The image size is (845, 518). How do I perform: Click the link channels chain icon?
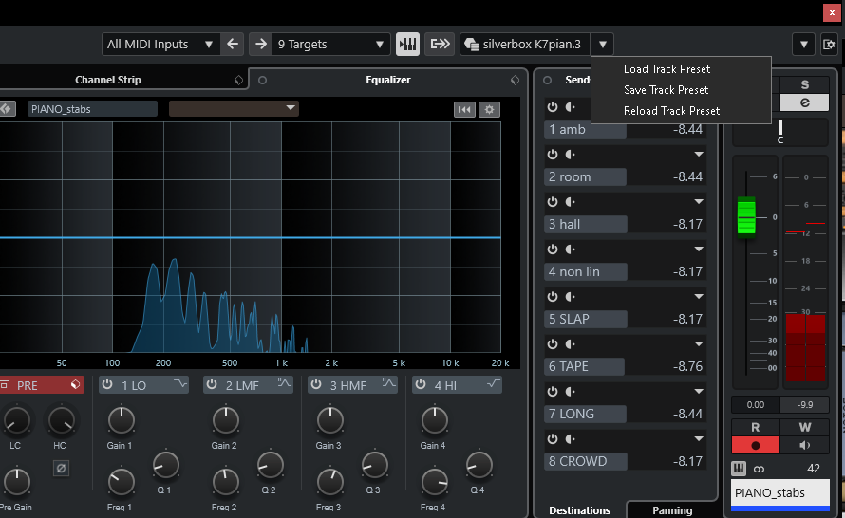pyautogui.click(x=759, y=469)
